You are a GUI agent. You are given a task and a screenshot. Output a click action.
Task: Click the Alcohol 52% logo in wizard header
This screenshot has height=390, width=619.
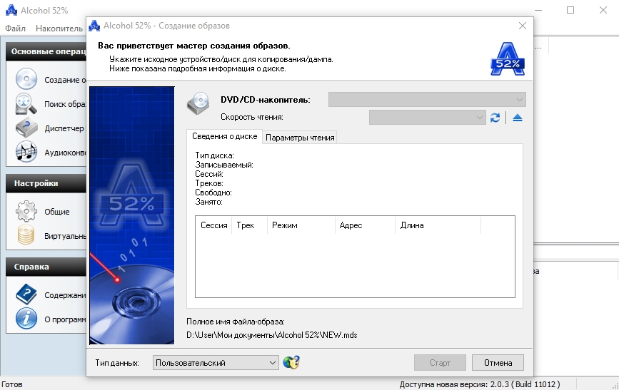[x=508, y=59]
